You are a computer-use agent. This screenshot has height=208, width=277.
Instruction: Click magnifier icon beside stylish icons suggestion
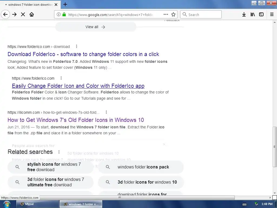click(x=17, y=167)
